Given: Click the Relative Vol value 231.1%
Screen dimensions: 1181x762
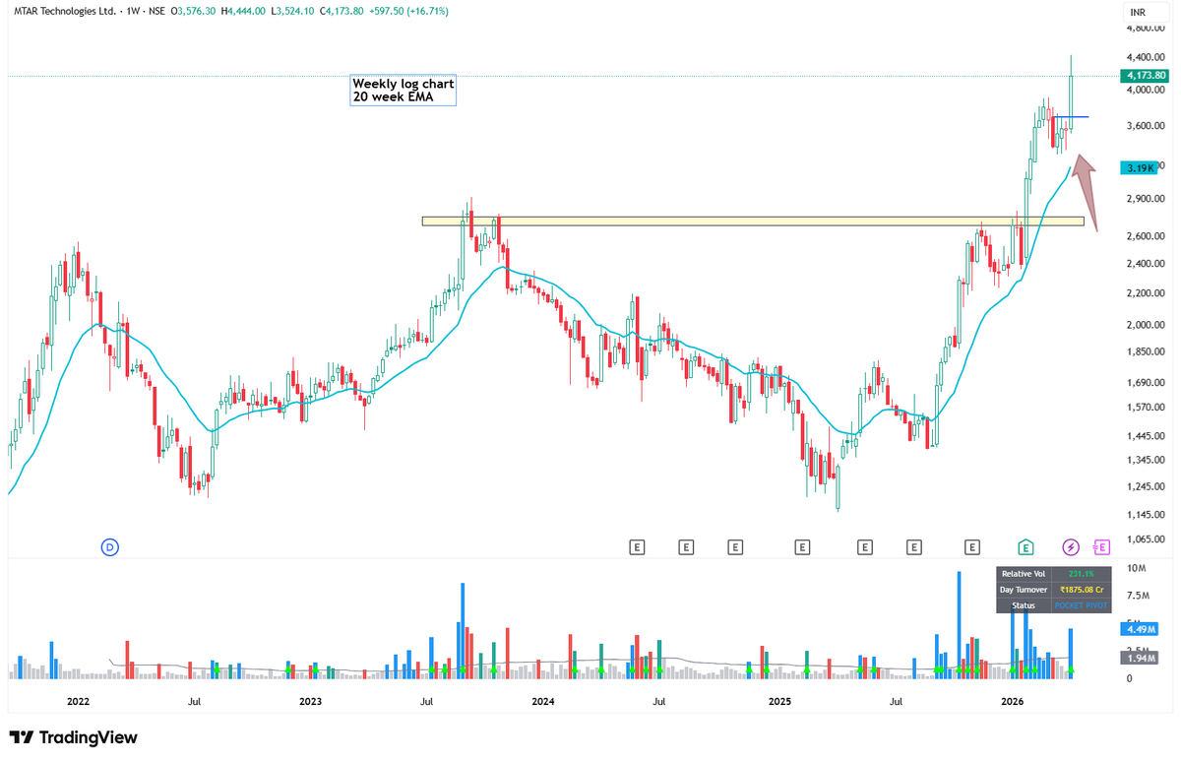Looking at the screenshot, I should 1082,574.
